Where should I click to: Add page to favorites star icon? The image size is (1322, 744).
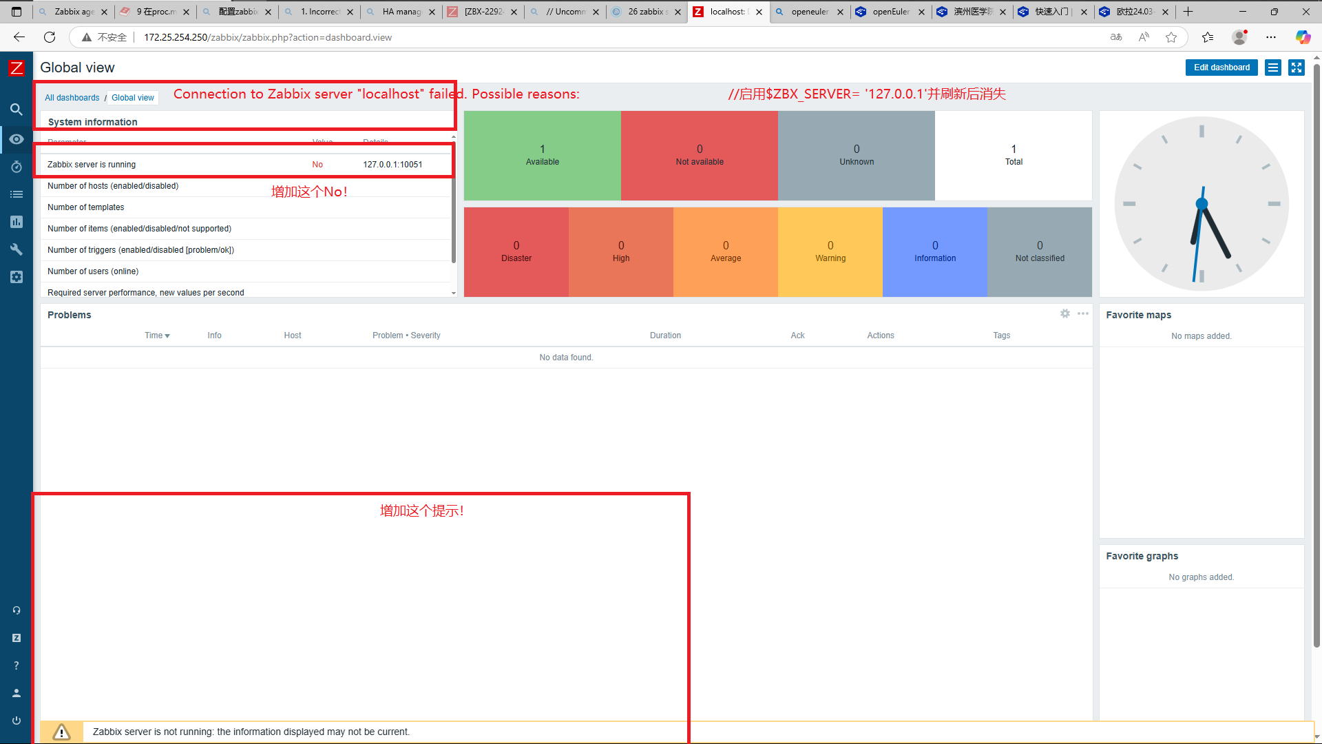coord(1171,37)
